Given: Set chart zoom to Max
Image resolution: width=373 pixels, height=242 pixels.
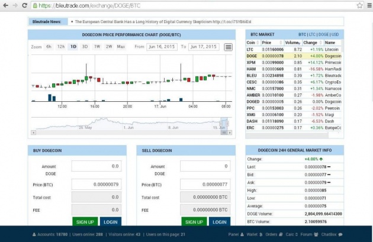Looking at the screenshot, I should (121, 47).
